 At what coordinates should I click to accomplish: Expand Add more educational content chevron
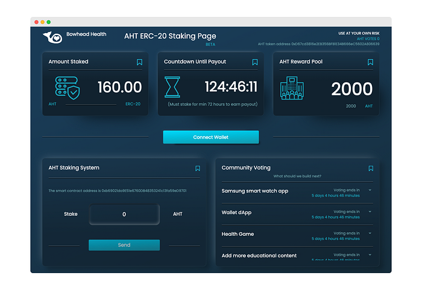pyautogui.click(x=370, y=254)
